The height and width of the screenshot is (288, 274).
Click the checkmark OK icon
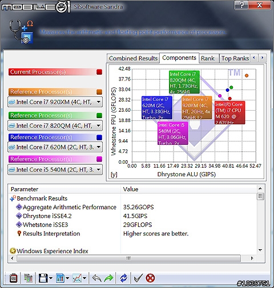[x=138, y=278]
